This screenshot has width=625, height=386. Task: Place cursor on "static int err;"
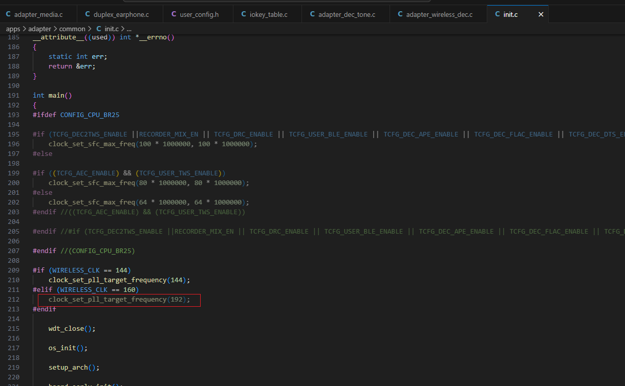point(78,56)
